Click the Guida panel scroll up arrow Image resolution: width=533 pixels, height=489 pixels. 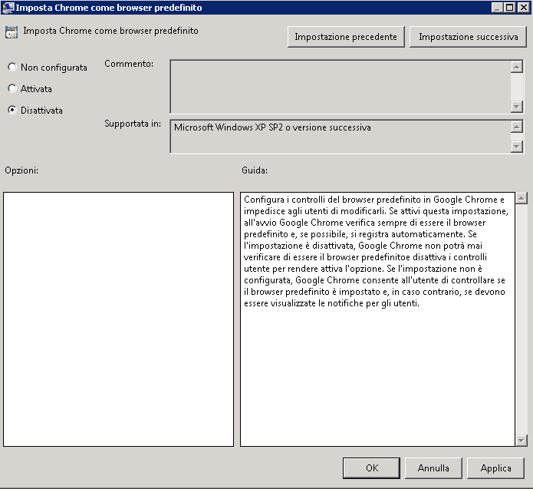pos(521,198)
